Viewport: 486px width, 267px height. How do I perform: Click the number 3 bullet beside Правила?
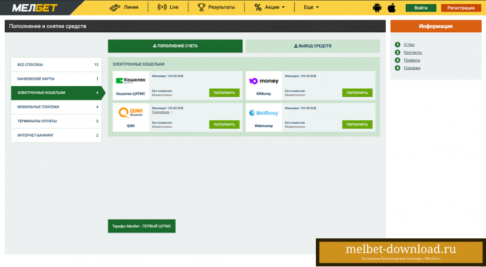click(398, 60)
